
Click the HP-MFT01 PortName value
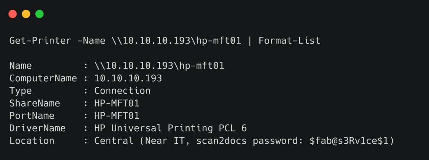tap(117, 116)
